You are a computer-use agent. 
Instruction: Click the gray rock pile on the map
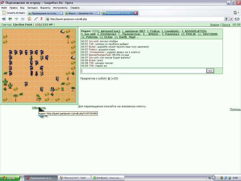click(52, 89)
